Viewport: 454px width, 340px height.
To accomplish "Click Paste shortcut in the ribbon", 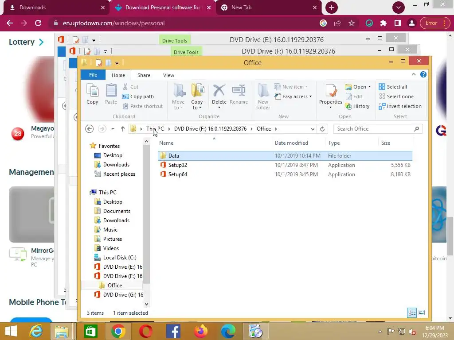I will point(143,106).
